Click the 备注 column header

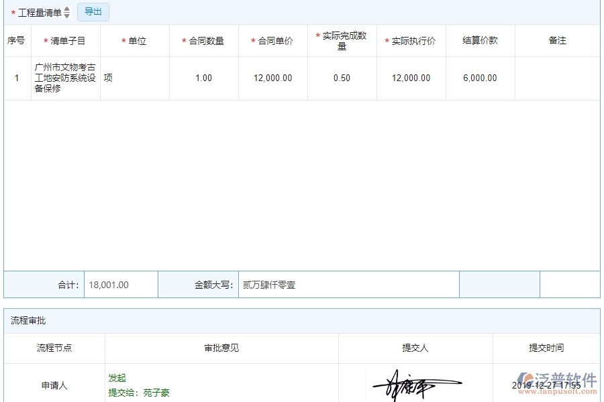click(557, 40)
